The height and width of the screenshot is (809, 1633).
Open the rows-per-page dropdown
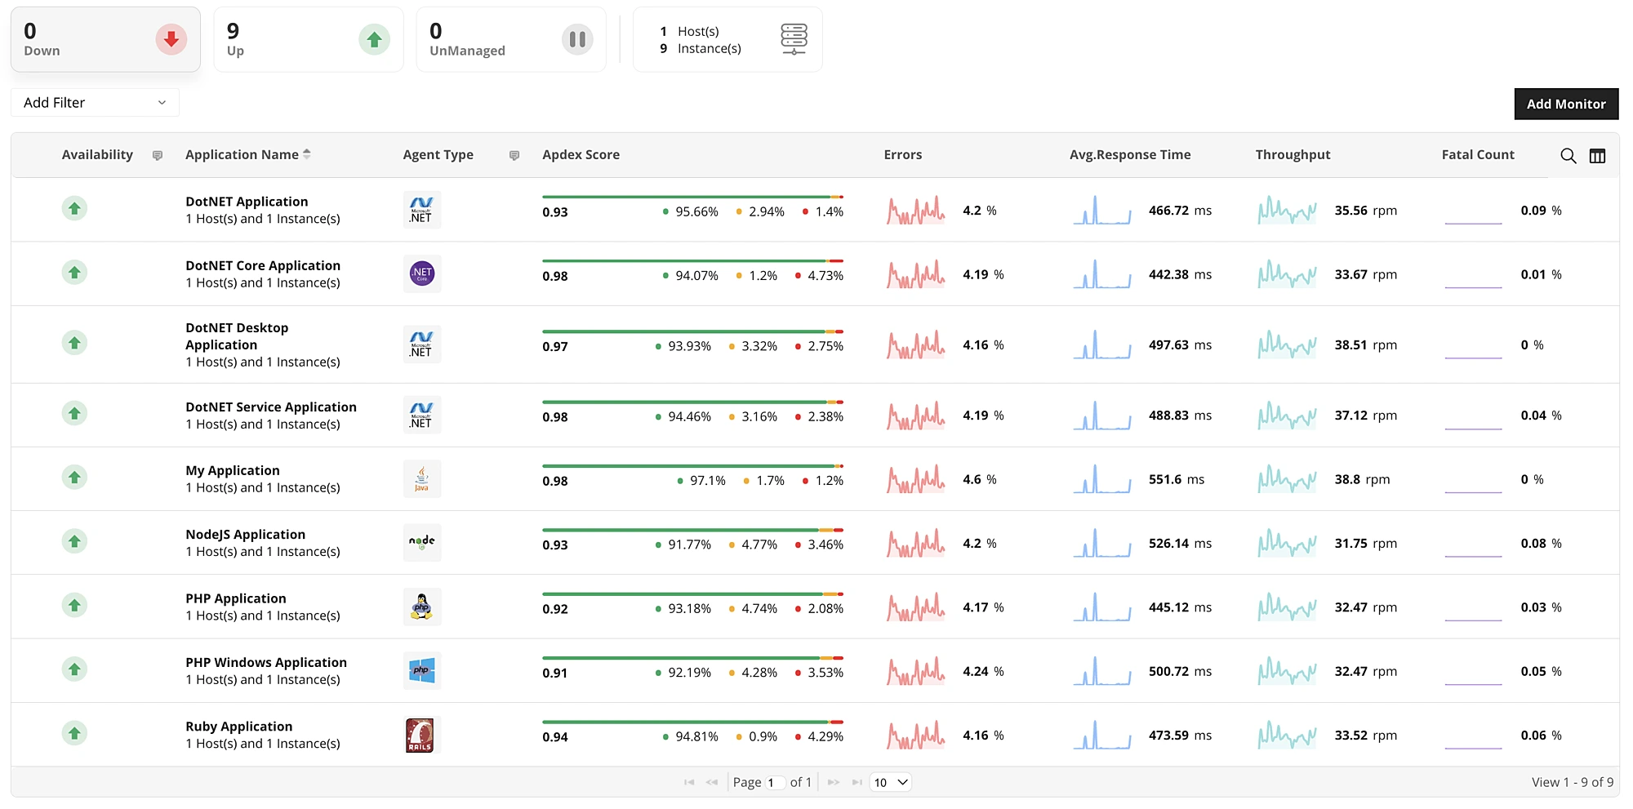coord(891,782)
